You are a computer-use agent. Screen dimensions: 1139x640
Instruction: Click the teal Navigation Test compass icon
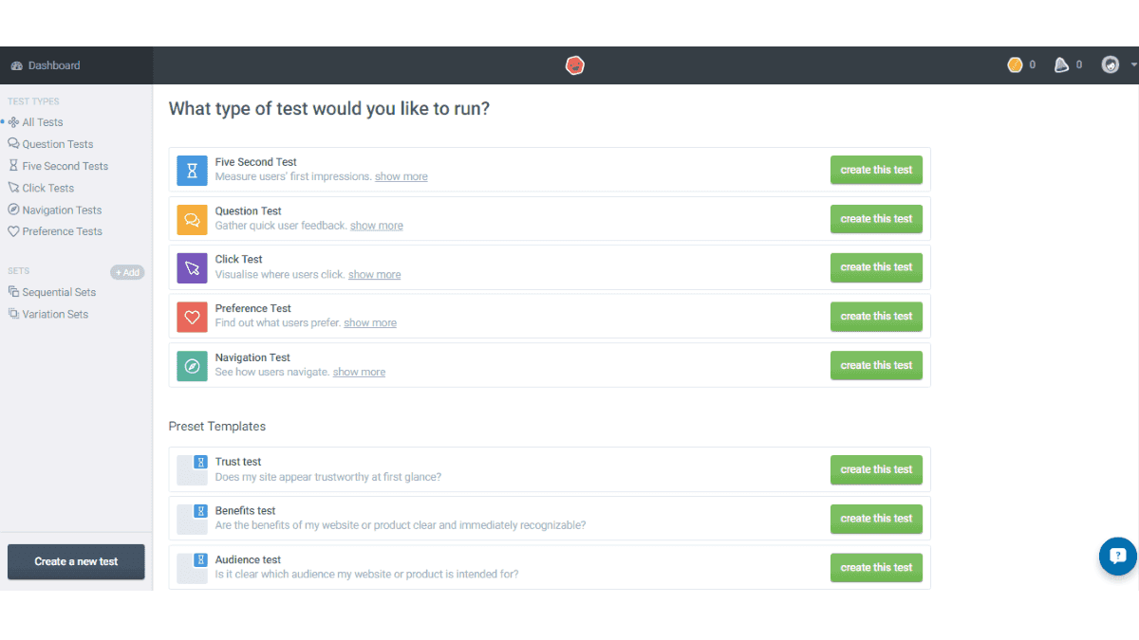pyautogui.click(x=192, y=365)
